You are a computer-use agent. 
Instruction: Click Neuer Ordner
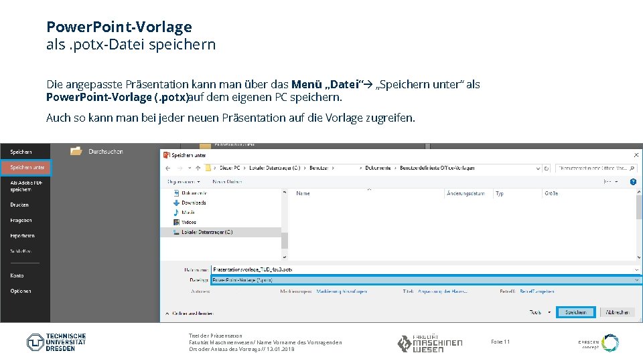227,181
